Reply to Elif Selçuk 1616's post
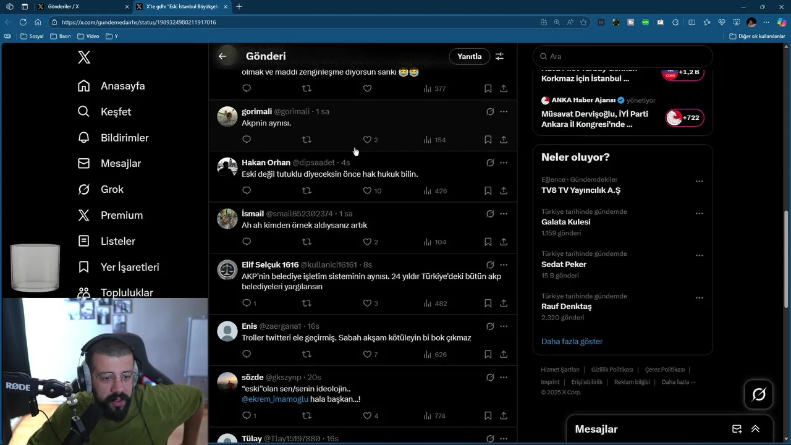 (x=247, y=303)
